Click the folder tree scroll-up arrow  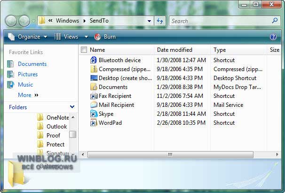[x=73, y=117]
